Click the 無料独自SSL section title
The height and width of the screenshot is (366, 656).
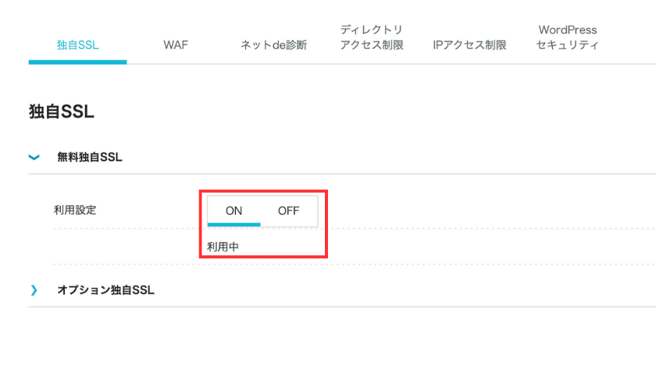90,157
